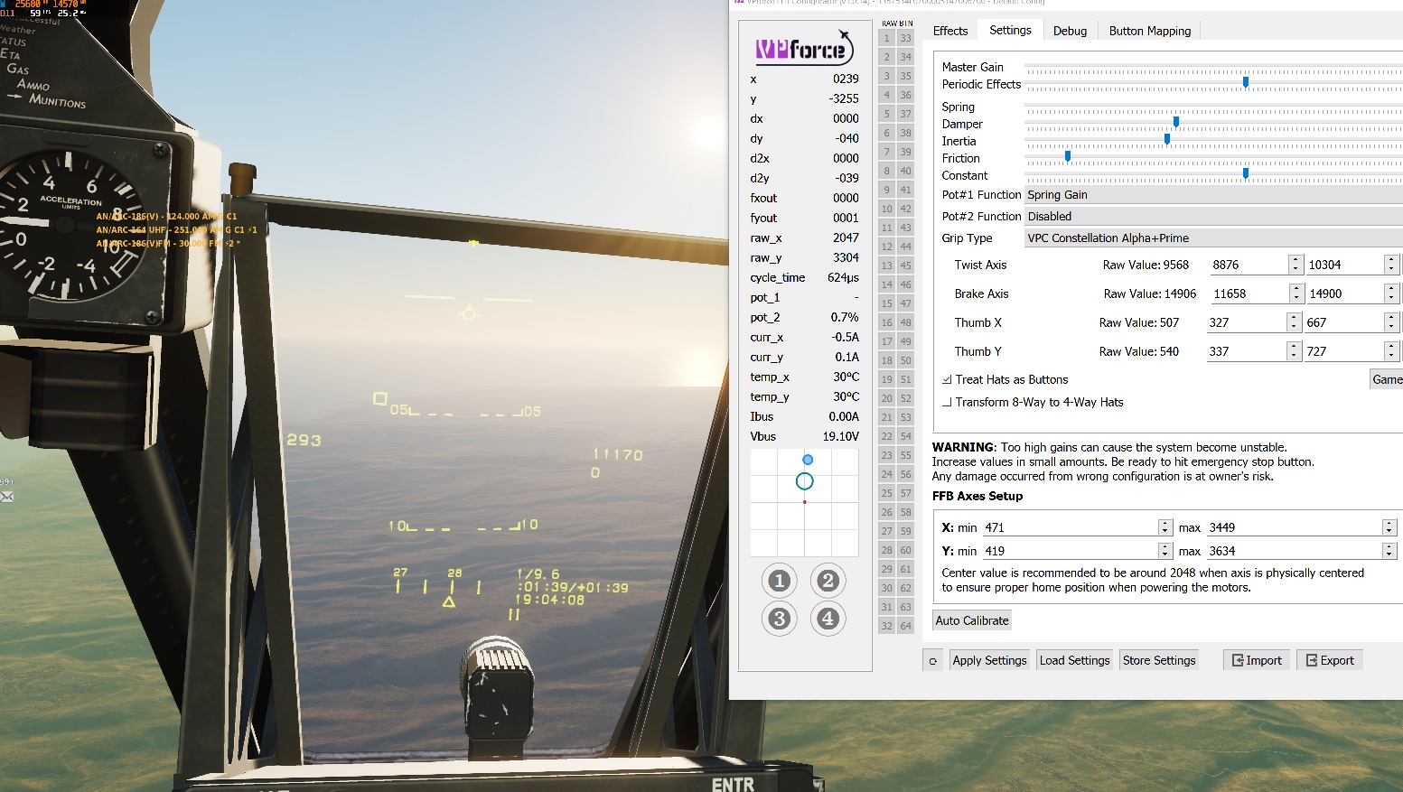1403x792 pixels.
Task: Click the FFB X min stepper arrows
Action: [1165, 527]
